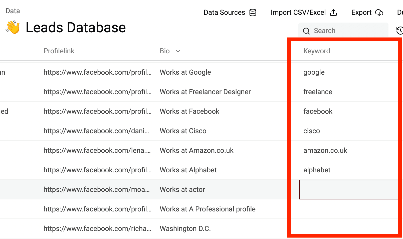
Task: Click the empty Keyword cell for actor row
Action: coord(348,190)
